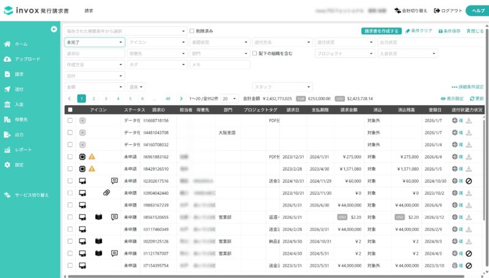Click 条件保存 link
This screenshot has height=278, width=489.
(x=449, y=31)
